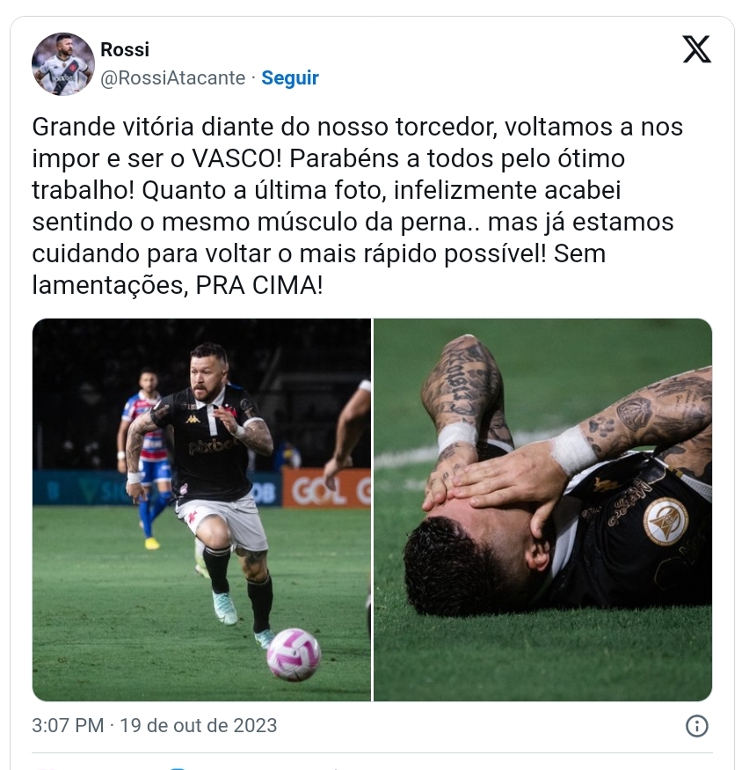
Task: Click the orange GOL ad board in photo
Action: pyautogui.click(x=326, y=488)
